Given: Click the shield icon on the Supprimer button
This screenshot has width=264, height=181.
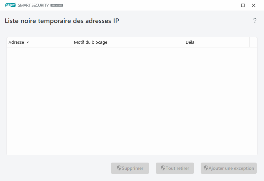Looking at the screenshot, I should click(x=119, y=168).
